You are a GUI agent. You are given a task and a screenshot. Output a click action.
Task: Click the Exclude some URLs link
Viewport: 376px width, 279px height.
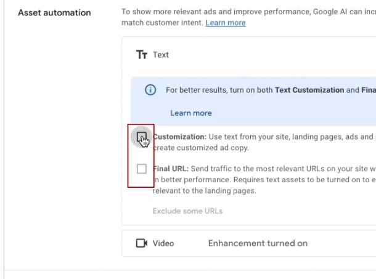point(187,211)
